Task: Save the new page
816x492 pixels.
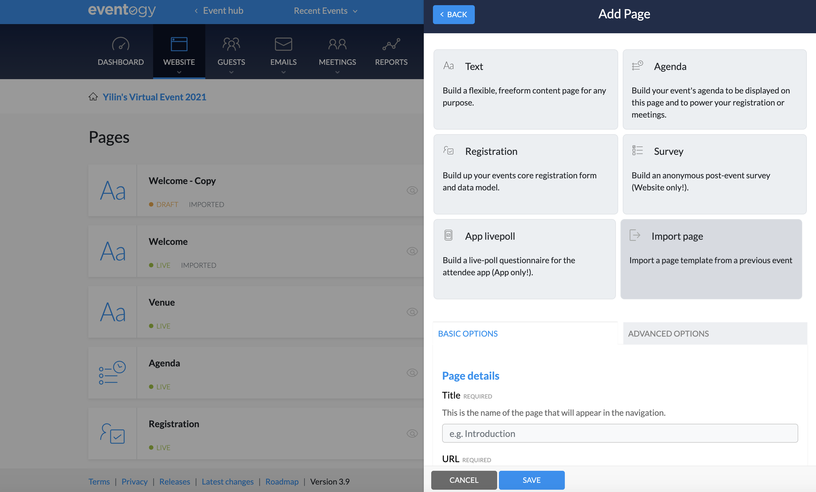Action: (531, 480)
